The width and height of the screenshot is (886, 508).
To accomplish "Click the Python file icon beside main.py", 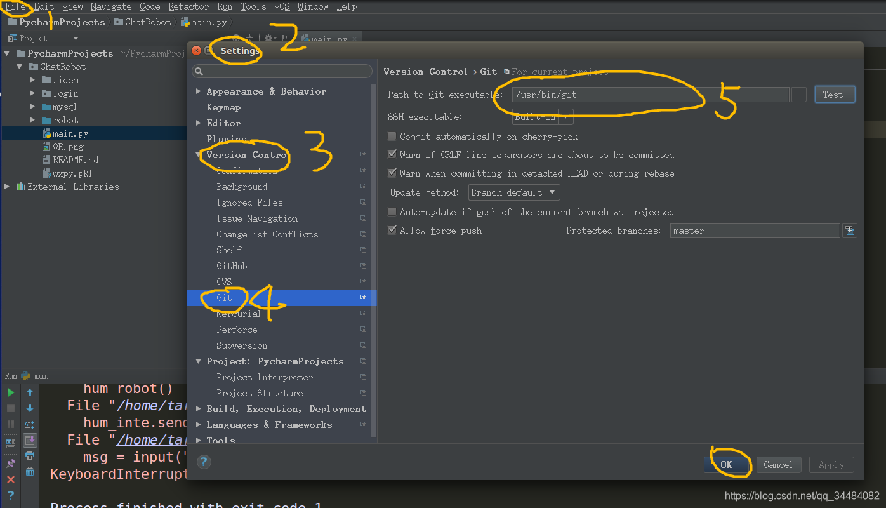I will (46, 133).
